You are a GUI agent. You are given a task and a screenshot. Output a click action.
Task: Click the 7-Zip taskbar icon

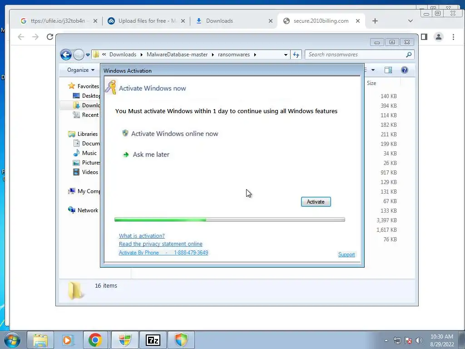(153, 340)
